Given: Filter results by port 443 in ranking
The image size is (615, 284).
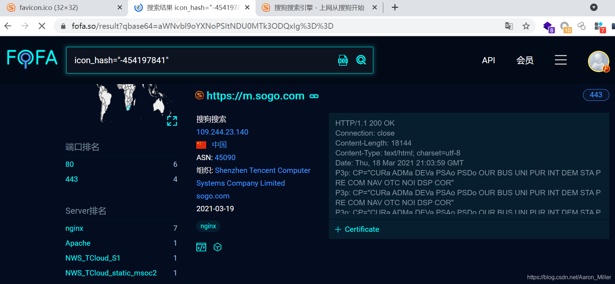Looking at the screenshot, I should pos(71,179).
